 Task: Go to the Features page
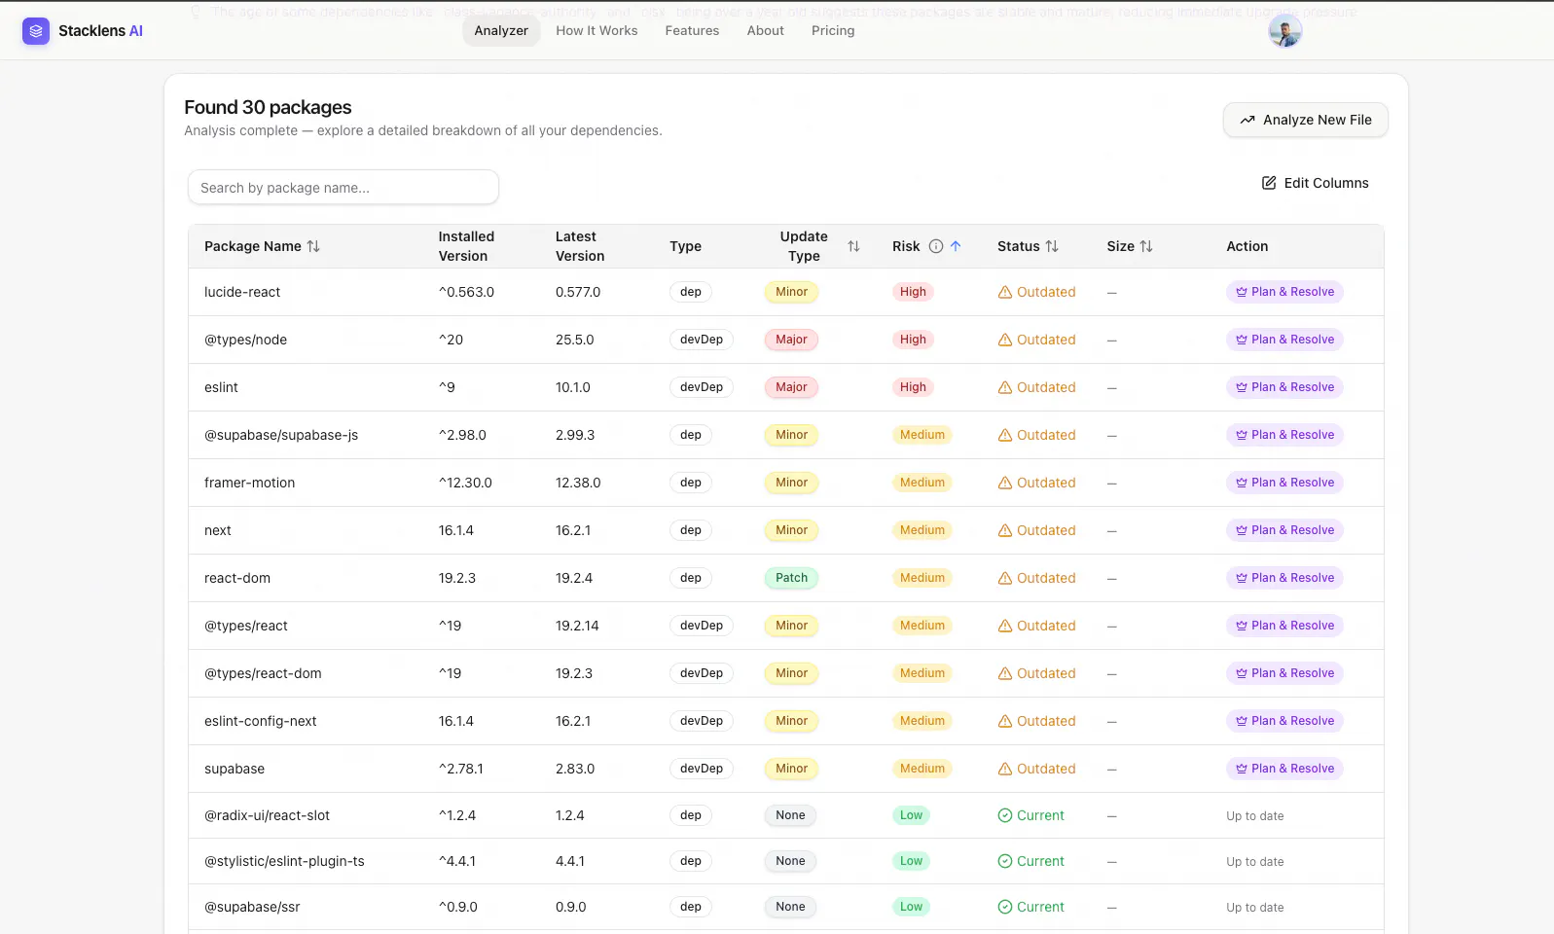point(692,31)
